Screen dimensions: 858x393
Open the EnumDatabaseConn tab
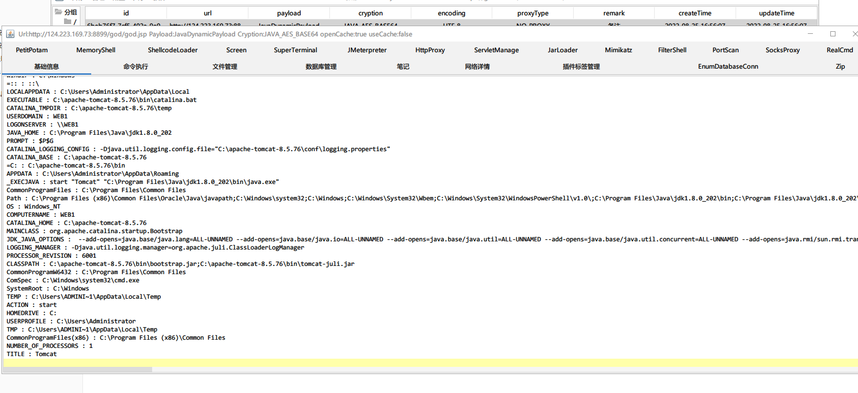click(728, 67)
